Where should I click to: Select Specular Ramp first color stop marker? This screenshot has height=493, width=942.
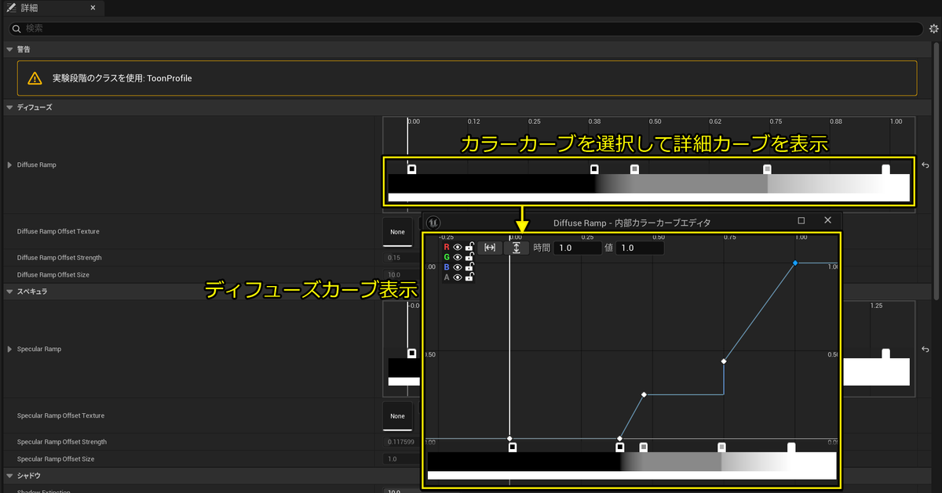[411, 353]
